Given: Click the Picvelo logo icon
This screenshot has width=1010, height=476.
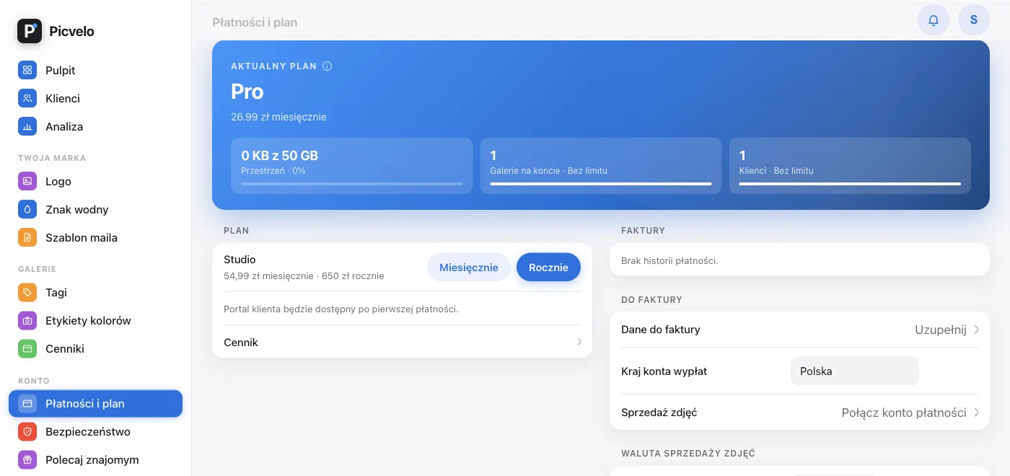Looking at the screenshot, I should 30,31.
